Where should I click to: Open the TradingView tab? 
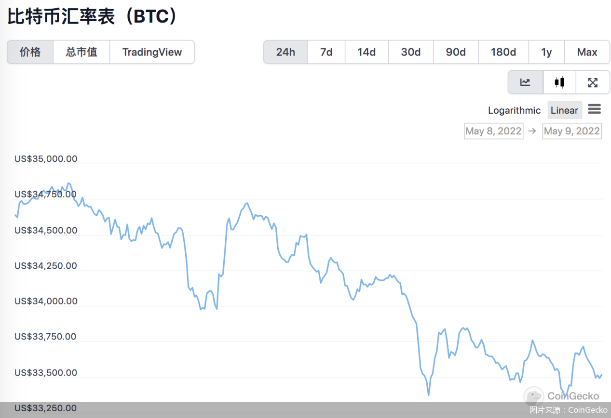click(x=152, y=52)
